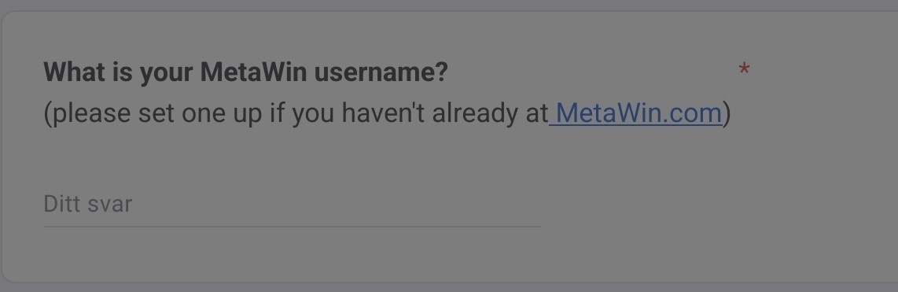Click the underline beneath the answer field

292,227
